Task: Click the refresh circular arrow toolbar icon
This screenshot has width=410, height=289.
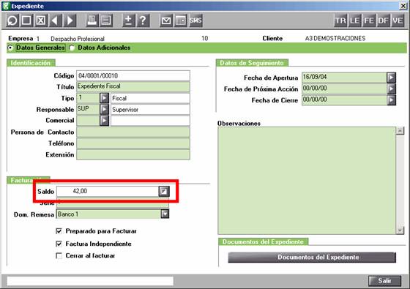Action: click(x=12, y=20)
